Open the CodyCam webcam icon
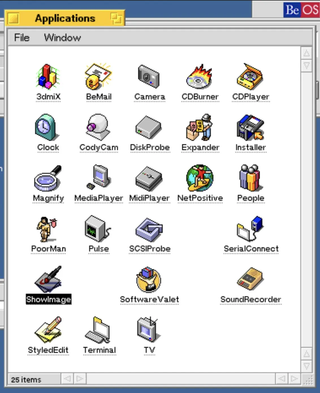The image size is (320, 393). coord(98,127)
